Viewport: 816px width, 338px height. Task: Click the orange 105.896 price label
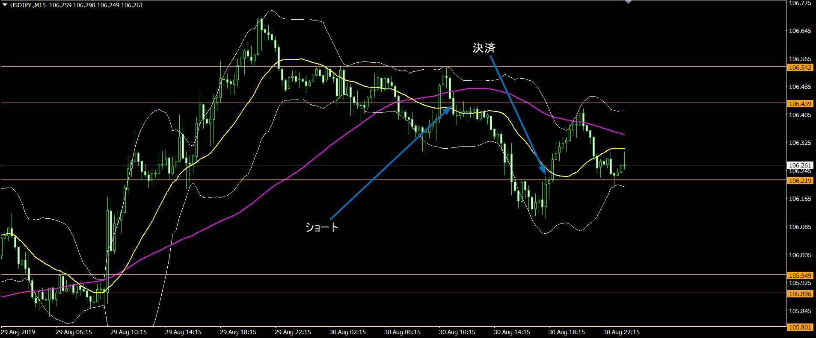[x=800, y=294]
